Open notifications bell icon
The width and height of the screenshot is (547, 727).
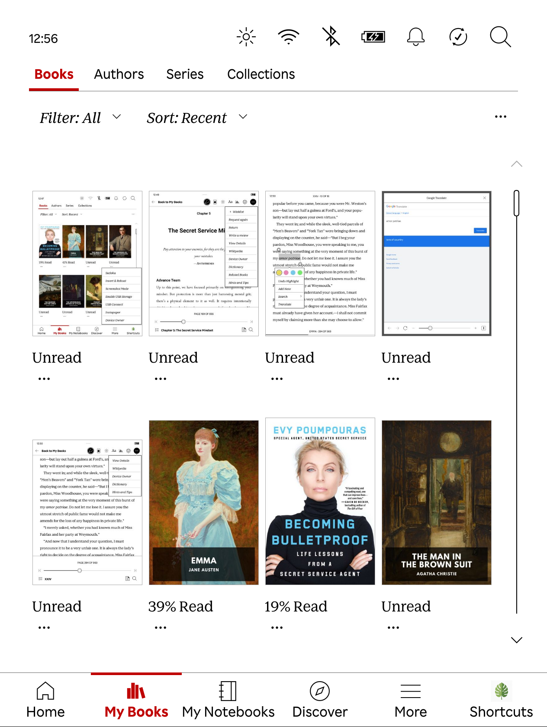coord(416,37)
